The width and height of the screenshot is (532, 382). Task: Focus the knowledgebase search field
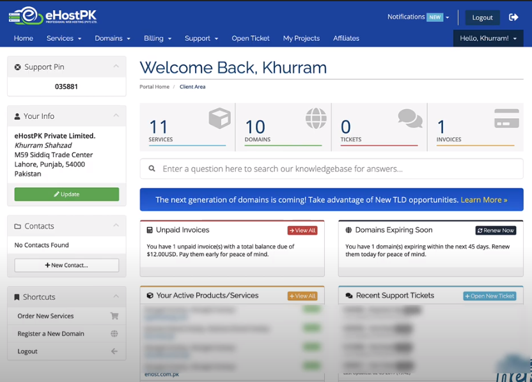click(x=331, y=169)
